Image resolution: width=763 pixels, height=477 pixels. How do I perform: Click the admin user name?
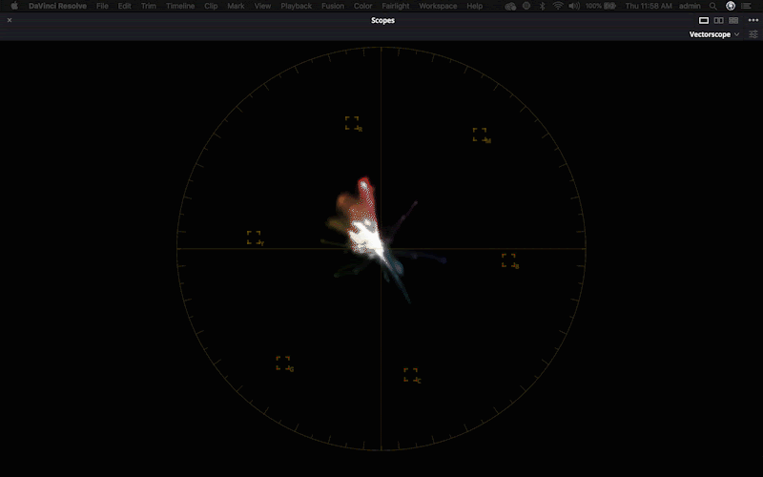point(689,6)
